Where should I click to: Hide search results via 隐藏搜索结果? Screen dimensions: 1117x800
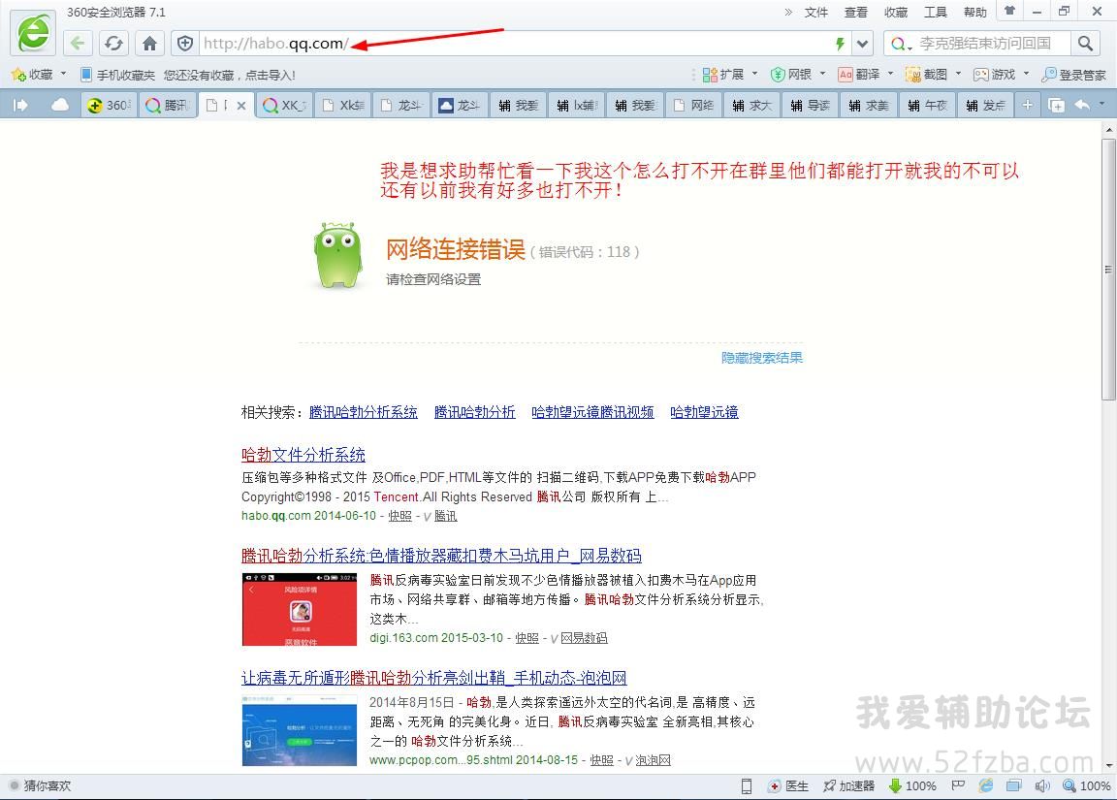[761, 358]
